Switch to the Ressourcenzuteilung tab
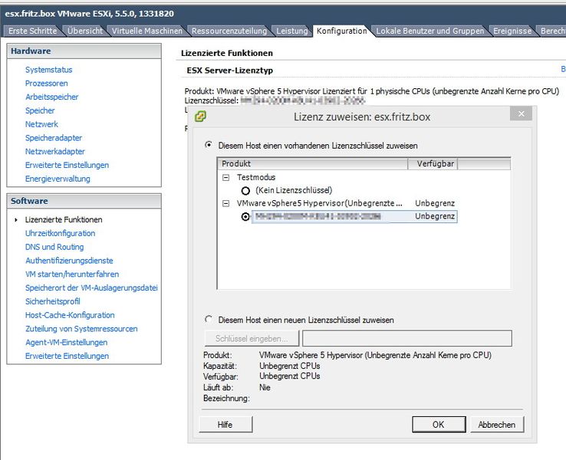Image resolution: width=566 pixels, height=460 pixels. 229,31
